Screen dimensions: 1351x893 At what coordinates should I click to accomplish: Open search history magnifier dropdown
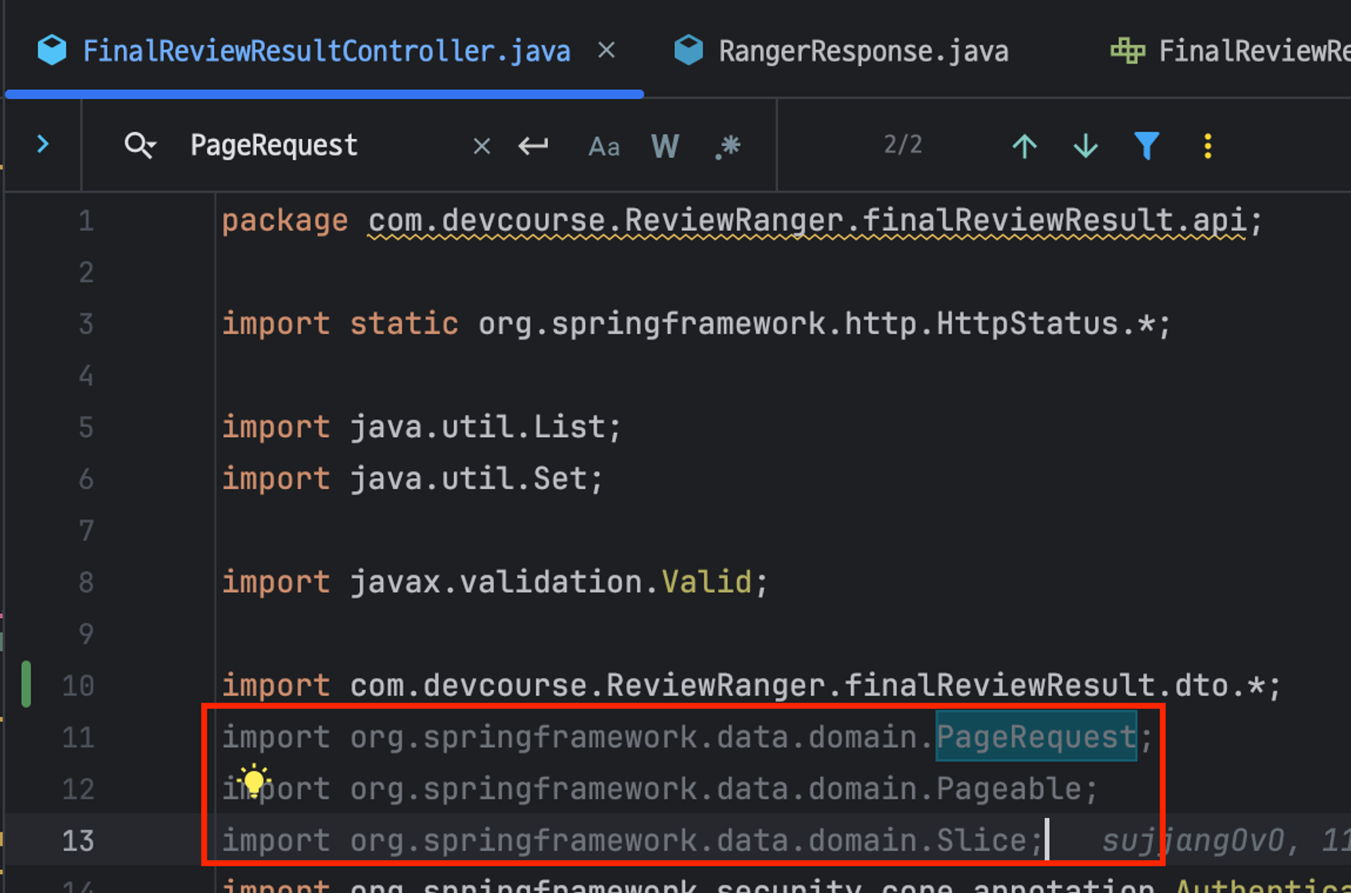pos(140,145)
